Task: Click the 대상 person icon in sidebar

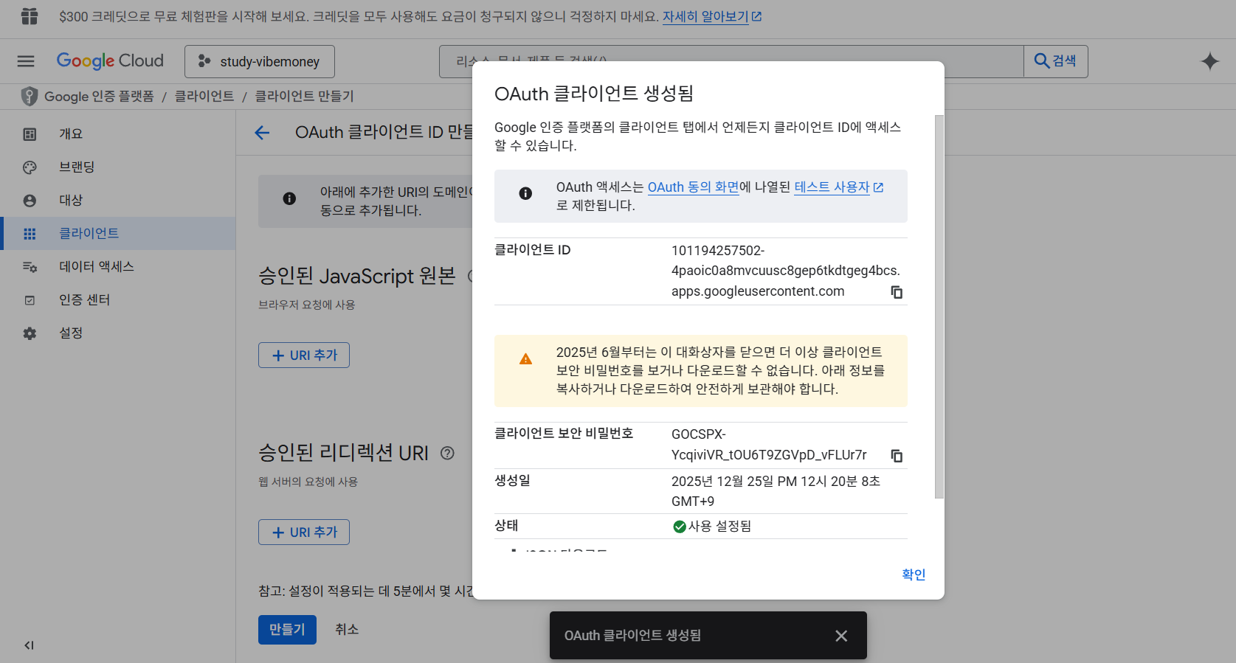Action: tap(30, 201)
